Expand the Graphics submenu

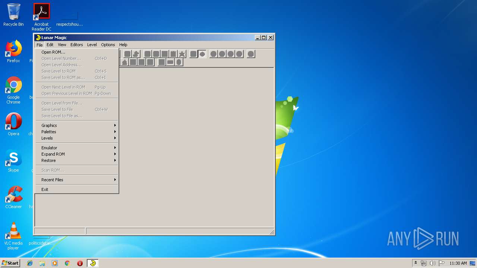pyautogui.click(x=77, y=125)
